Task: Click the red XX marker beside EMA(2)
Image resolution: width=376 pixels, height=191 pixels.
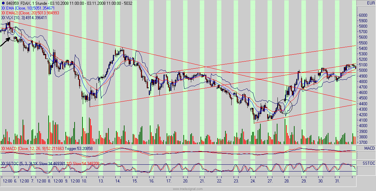Action: pos(3,13)
